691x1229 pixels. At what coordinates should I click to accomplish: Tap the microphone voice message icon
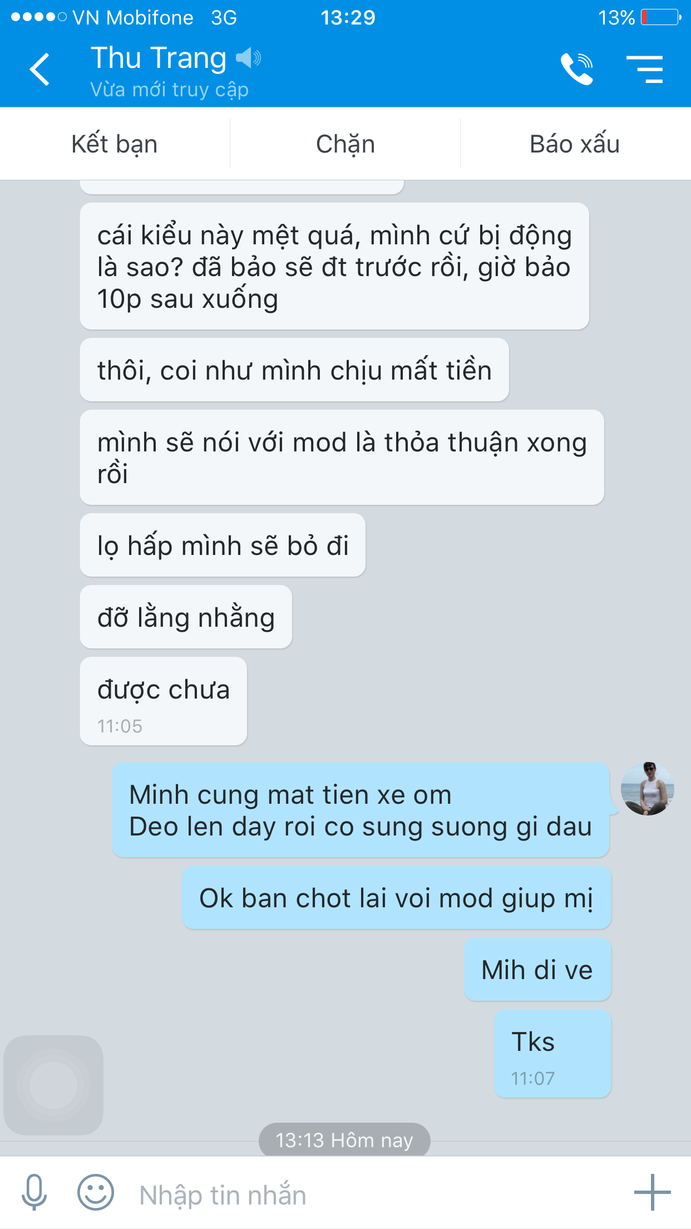coord(34,1192)
